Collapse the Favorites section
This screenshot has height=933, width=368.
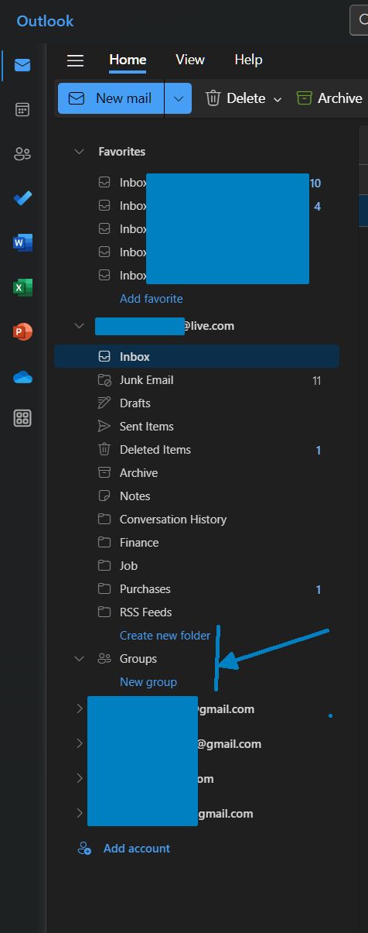click(79, 152)
